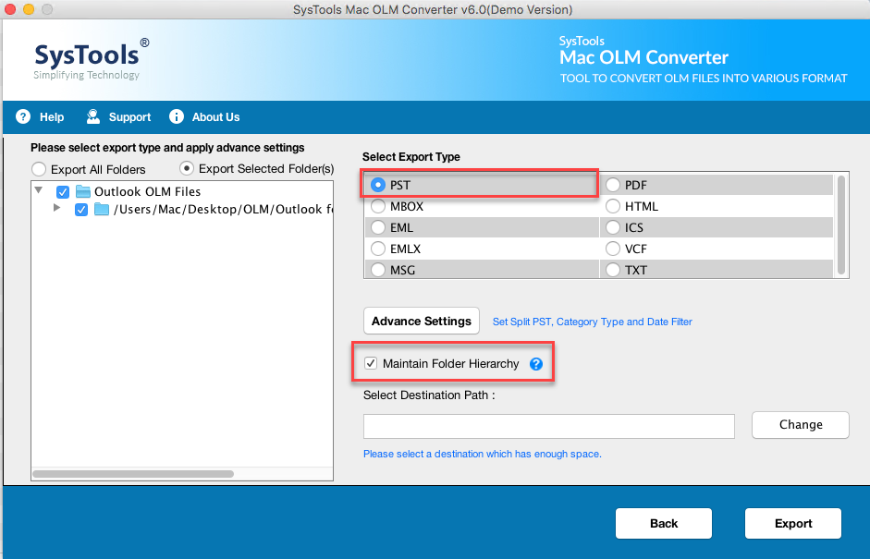Image resolution: width=870 pixels, height=559 pixels.
Task: Select the MBOX export type
Action: pyautogui.click(x=377, y=206)
